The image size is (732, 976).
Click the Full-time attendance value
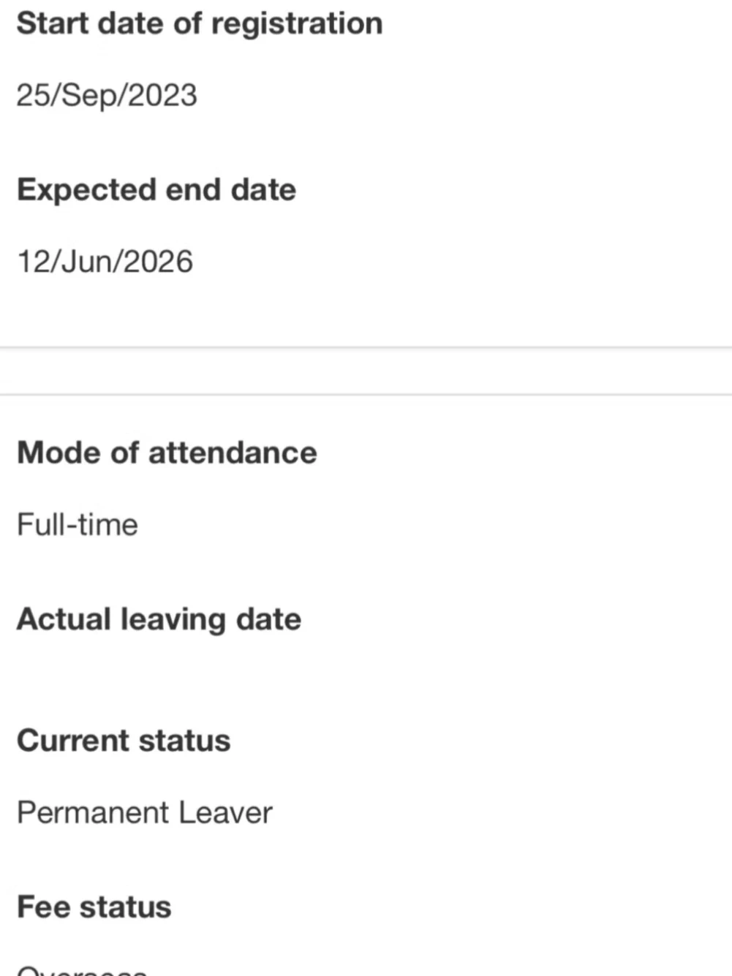click(78, 524)
